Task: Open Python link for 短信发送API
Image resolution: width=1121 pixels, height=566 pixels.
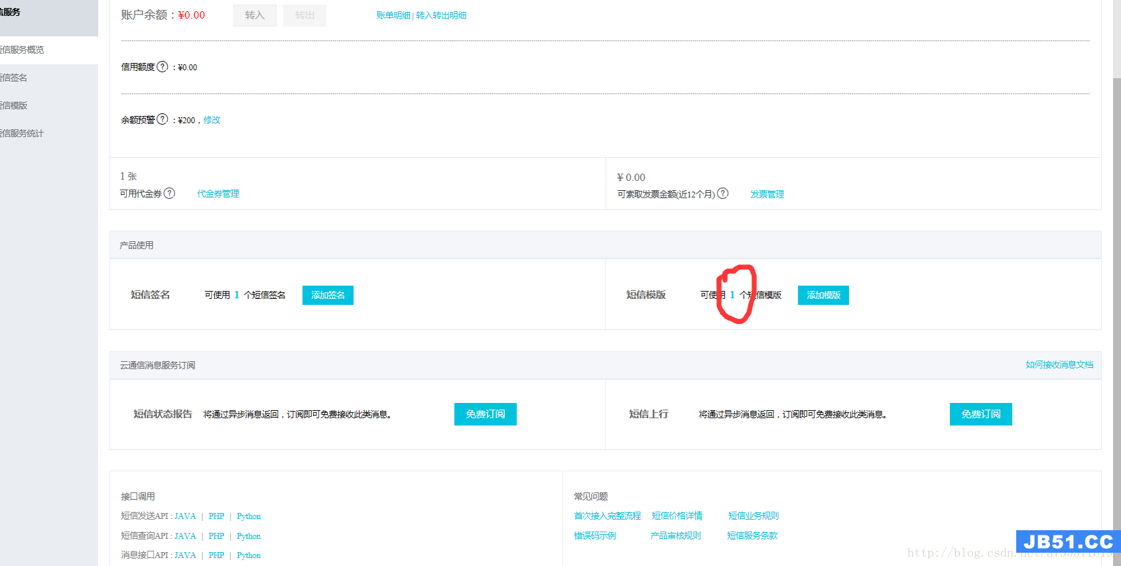Action: 249,516
